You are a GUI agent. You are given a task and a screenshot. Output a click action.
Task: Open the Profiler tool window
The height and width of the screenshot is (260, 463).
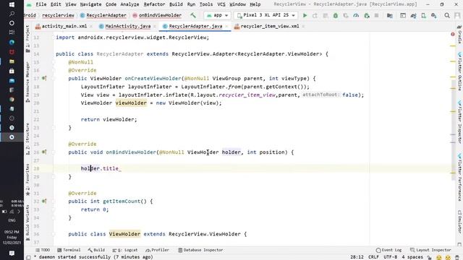158,250
